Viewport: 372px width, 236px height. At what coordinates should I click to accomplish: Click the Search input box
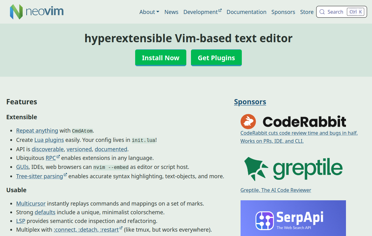pos(342,12)
